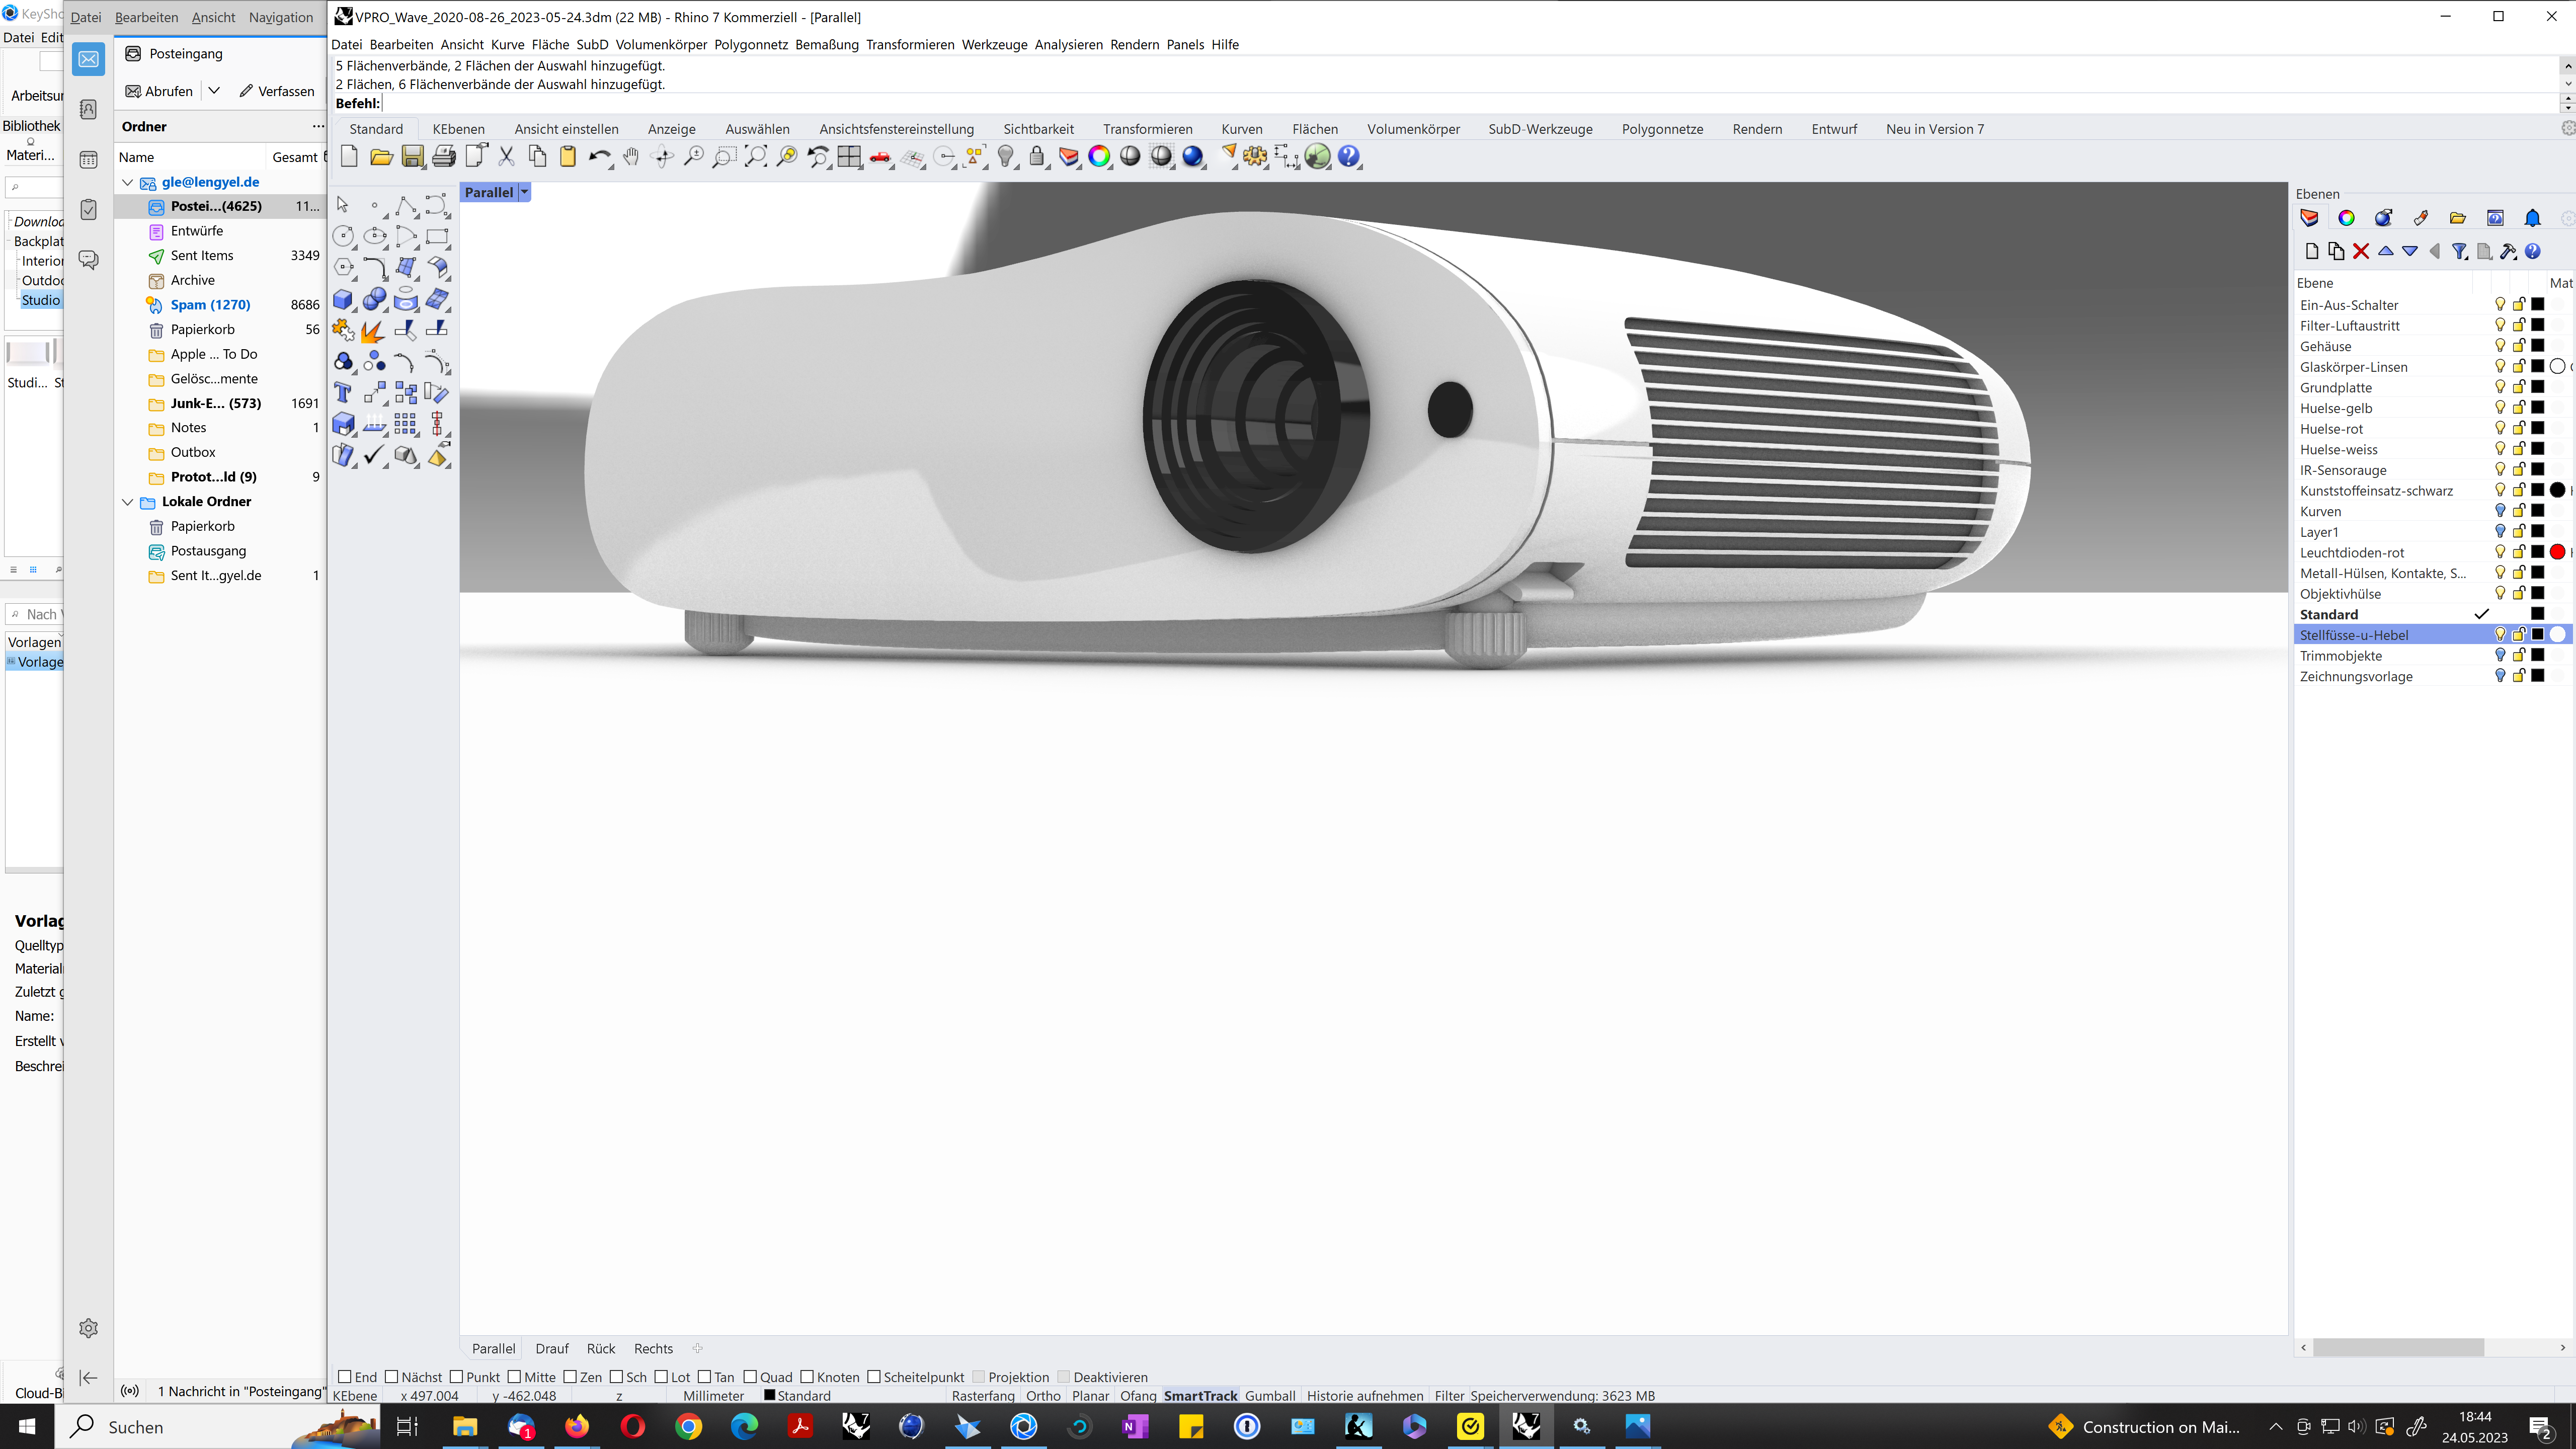Switch to the SubD-Werkzeuge toolbar tab

tap(1540, 129)
